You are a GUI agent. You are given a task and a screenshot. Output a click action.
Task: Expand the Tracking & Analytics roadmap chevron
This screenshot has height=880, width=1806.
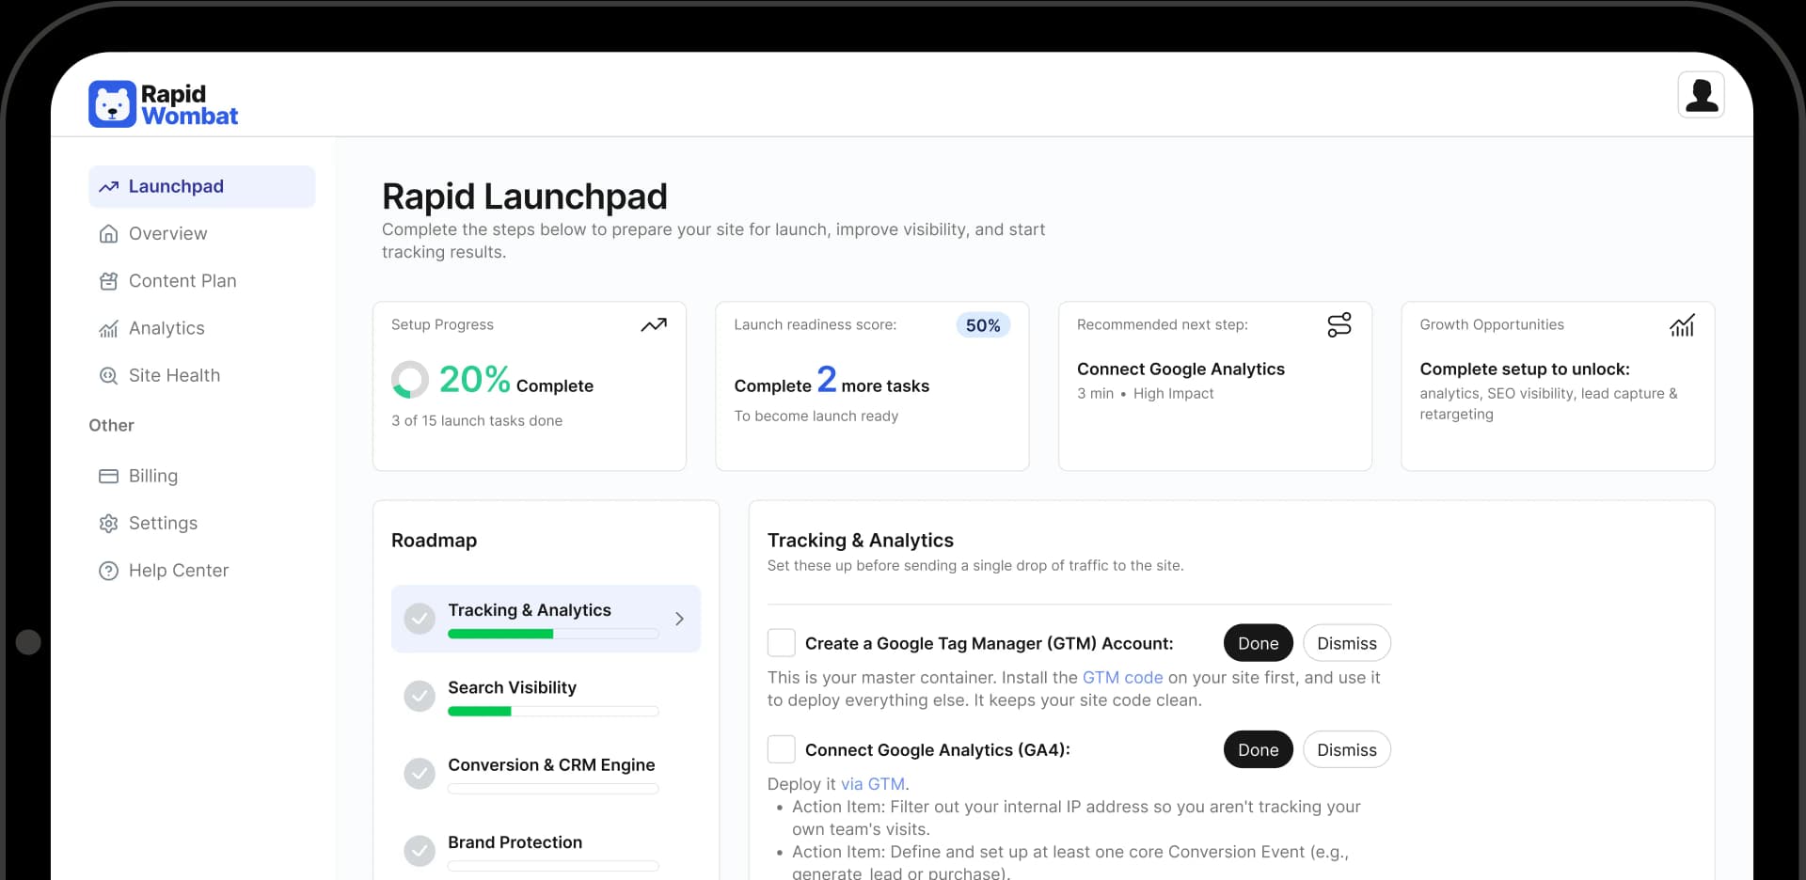click(679, 619)
